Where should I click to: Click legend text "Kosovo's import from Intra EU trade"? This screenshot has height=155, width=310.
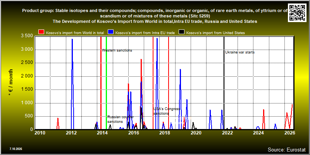pyautogui.click(x=145, y=33)
